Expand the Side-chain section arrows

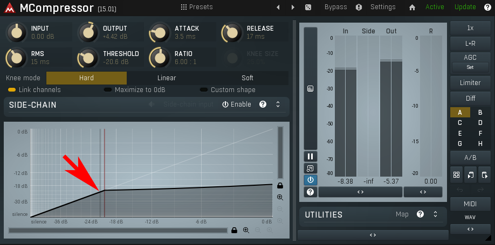(278, 104)
